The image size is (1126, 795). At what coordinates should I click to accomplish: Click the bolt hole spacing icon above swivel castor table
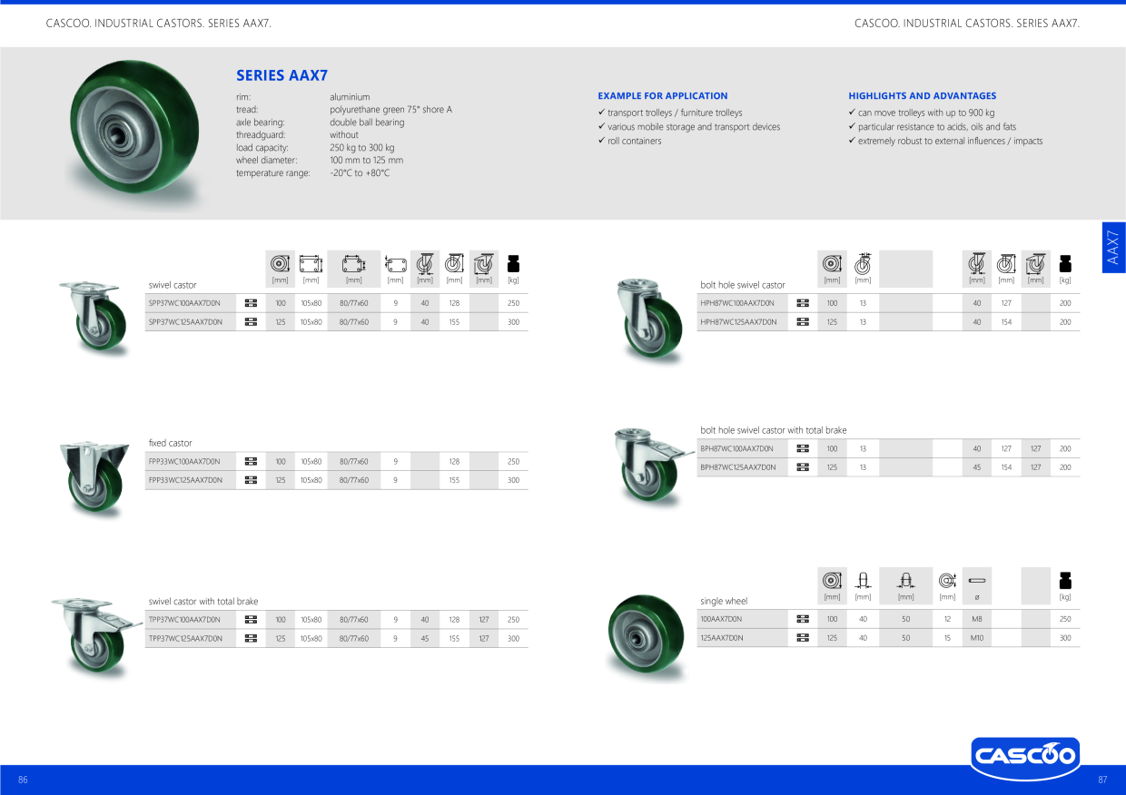coord(353,264)
